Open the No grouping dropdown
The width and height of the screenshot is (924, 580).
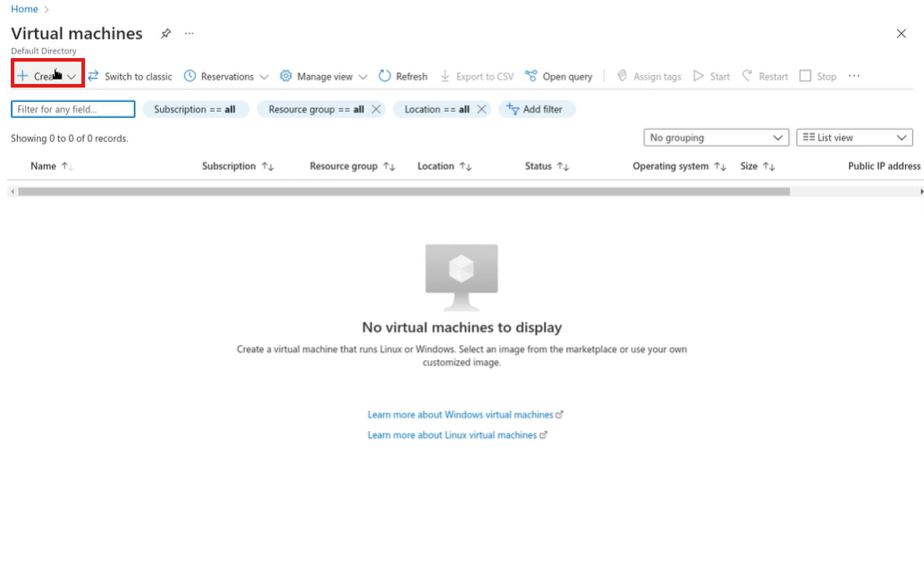(x=716, y=138)
